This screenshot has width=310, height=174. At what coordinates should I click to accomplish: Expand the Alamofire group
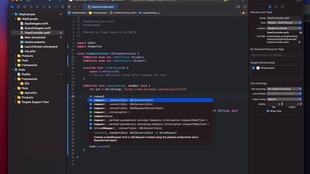coord(19,93)
